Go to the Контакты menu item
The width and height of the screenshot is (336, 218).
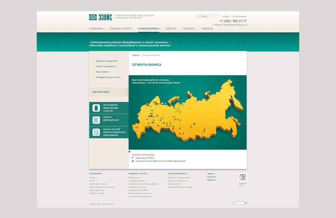click(189, 29)
